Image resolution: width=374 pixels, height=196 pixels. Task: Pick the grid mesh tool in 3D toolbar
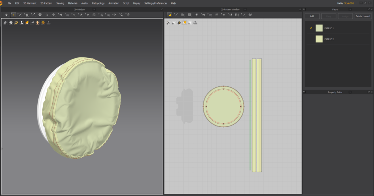pyautogui.click(x=68, y=15)
